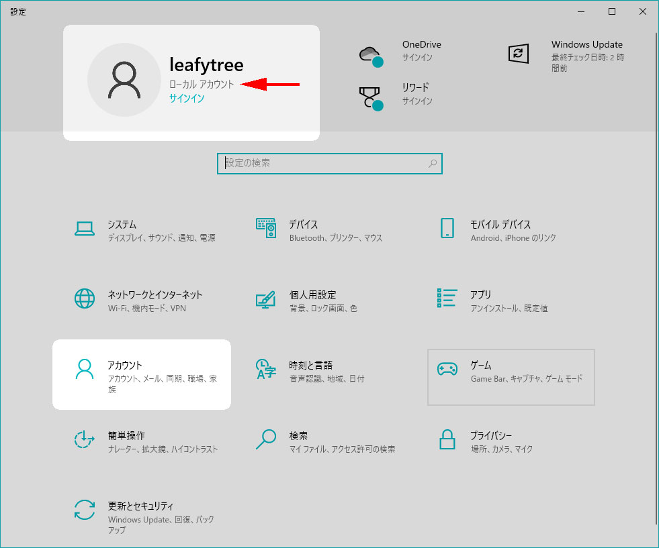
Task: Open the Apps (アプリ) list icon
Action: tap(447, 299)
